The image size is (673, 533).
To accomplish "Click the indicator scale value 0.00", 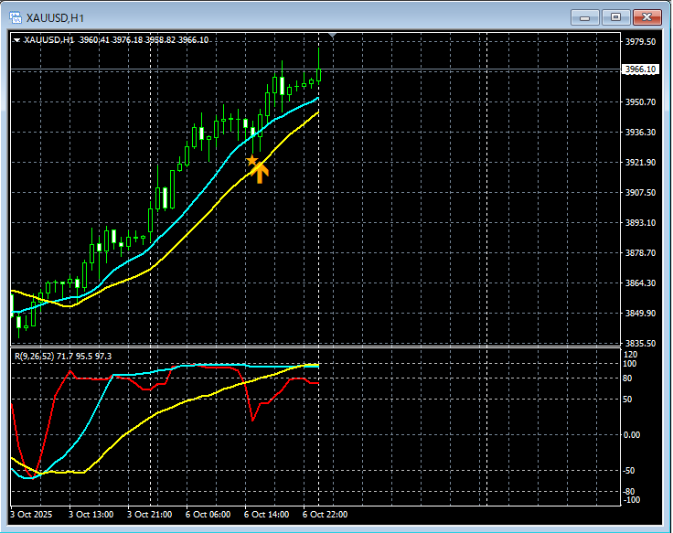I will coord(631,435).
